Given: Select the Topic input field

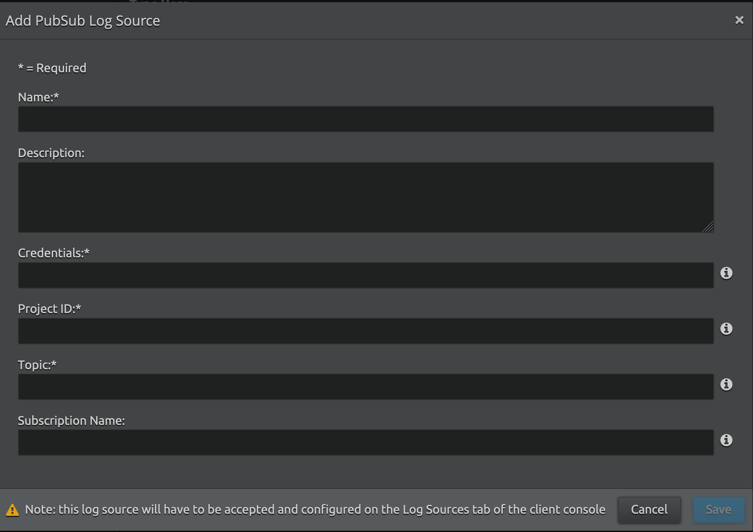Looking at the screenshot, I should [366, 387].
